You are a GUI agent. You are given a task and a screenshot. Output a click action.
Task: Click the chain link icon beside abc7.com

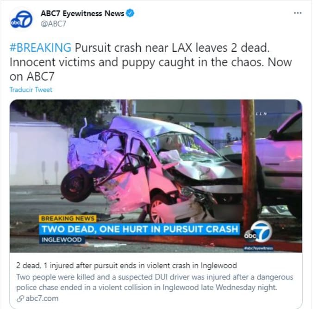tap(20, 299)
